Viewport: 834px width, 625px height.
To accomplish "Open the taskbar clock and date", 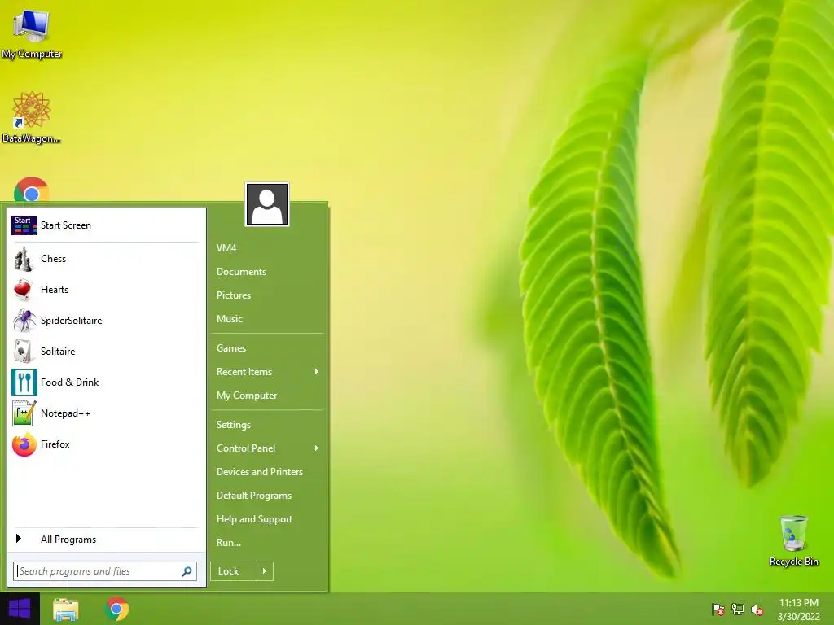I will click(x=799, y=610).
